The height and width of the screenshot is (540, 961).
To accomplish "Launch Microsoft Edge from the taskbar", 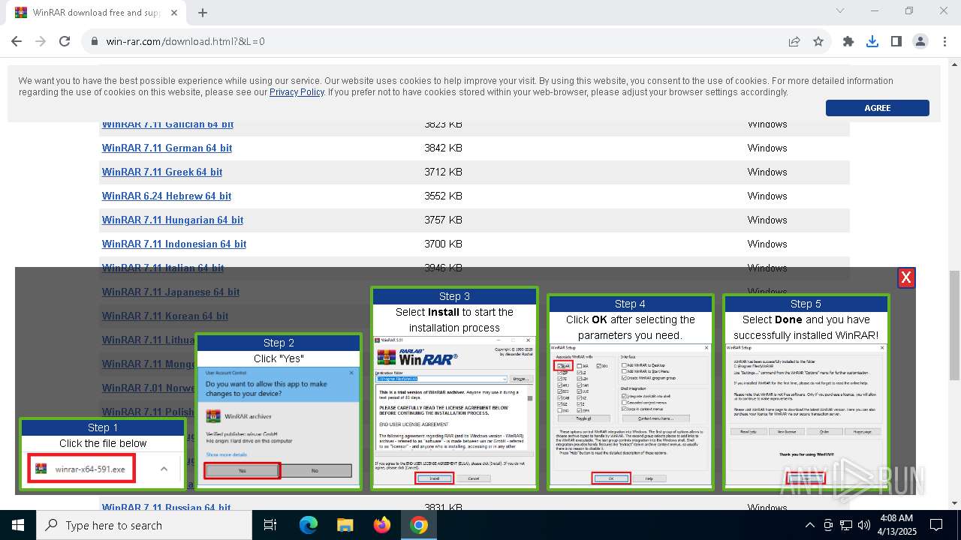I will click(309, 525).
